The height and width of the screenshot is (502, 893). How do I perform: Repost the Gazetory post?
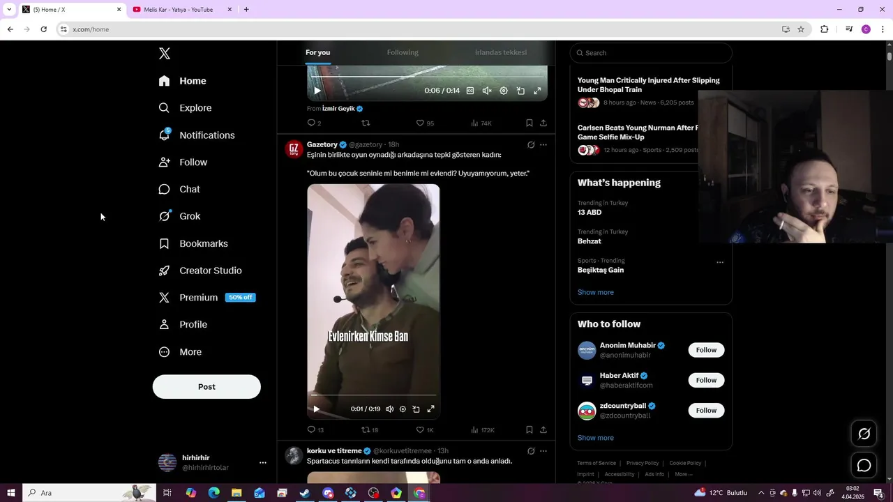tap(370, 430)
